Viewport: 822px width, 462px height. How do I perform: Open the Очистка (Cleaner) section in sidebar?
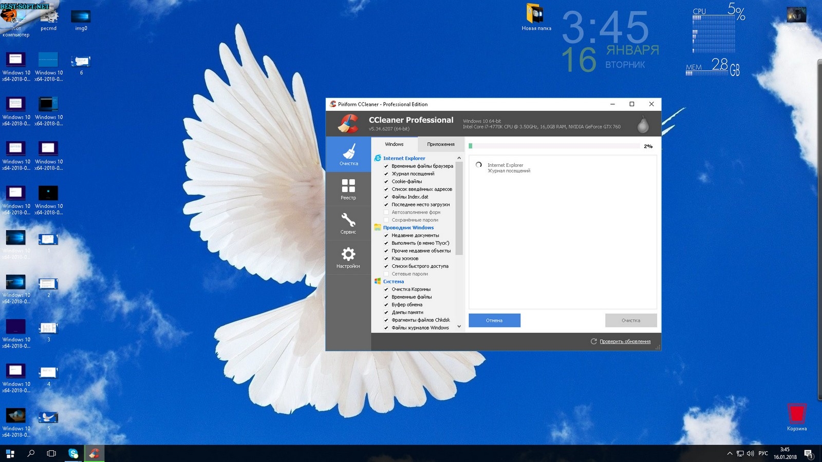tap(348, 154)
